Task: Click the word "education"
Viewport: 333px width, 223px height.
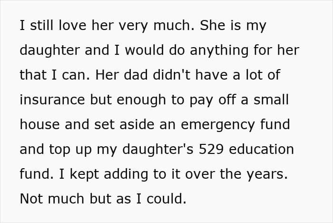Action: click(262, 149)
